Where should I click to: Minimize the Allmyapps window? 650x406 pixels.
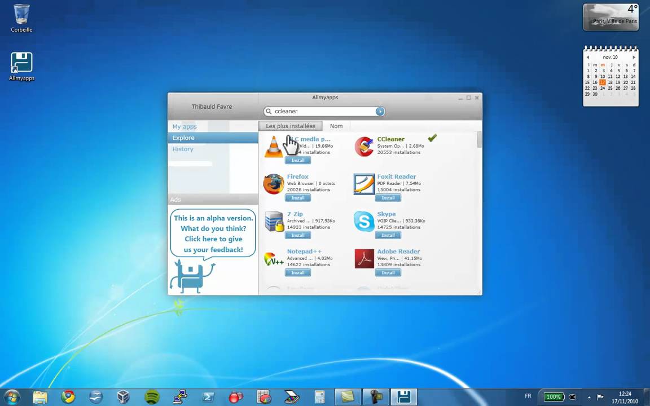[460, 98]
